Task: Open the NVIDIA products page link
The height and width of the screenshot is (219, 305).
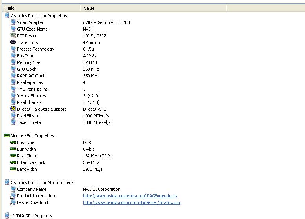Action: [130, 196]
